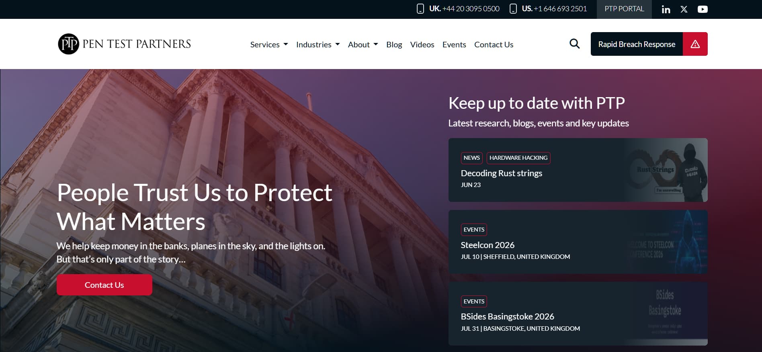Click the Steelcon conference card thumbnail
762x352 pixels.
point(665,242)
